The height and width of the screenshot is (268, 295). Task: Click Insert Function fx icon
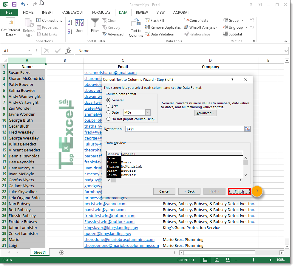pyautogui.click(x=68, y=51)
